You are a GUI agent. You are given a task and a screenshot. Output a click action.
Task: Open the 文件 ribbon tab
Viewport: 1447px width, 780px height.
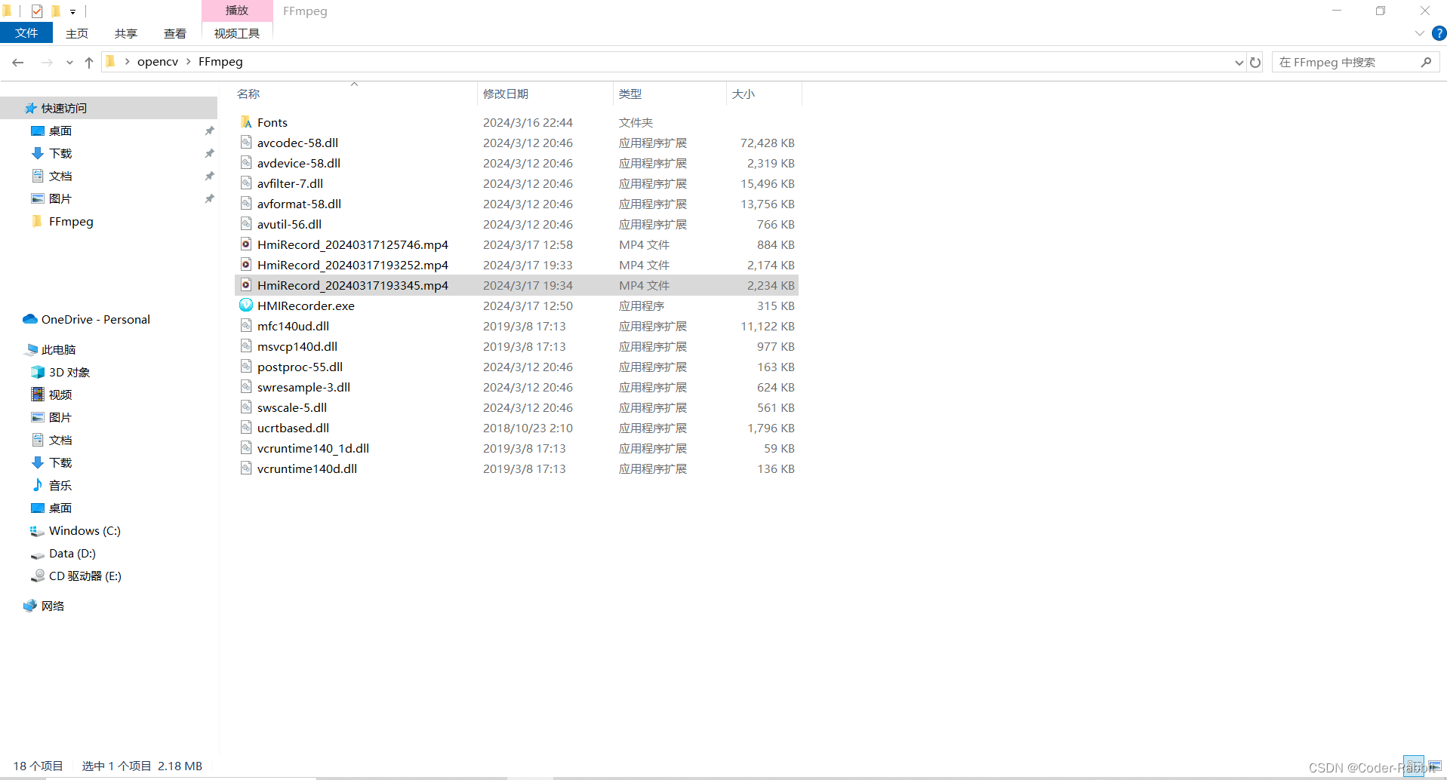(x=26, y=33)
